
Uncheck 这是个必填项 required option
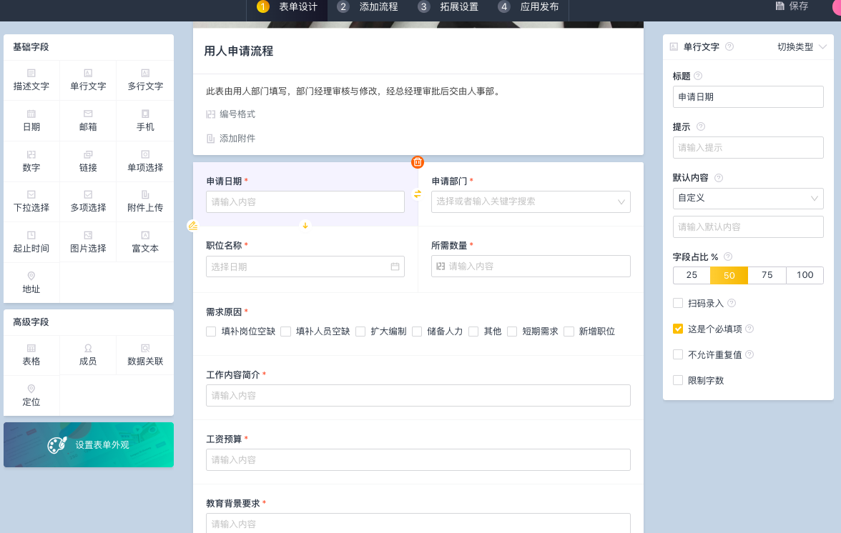(678, 329)
